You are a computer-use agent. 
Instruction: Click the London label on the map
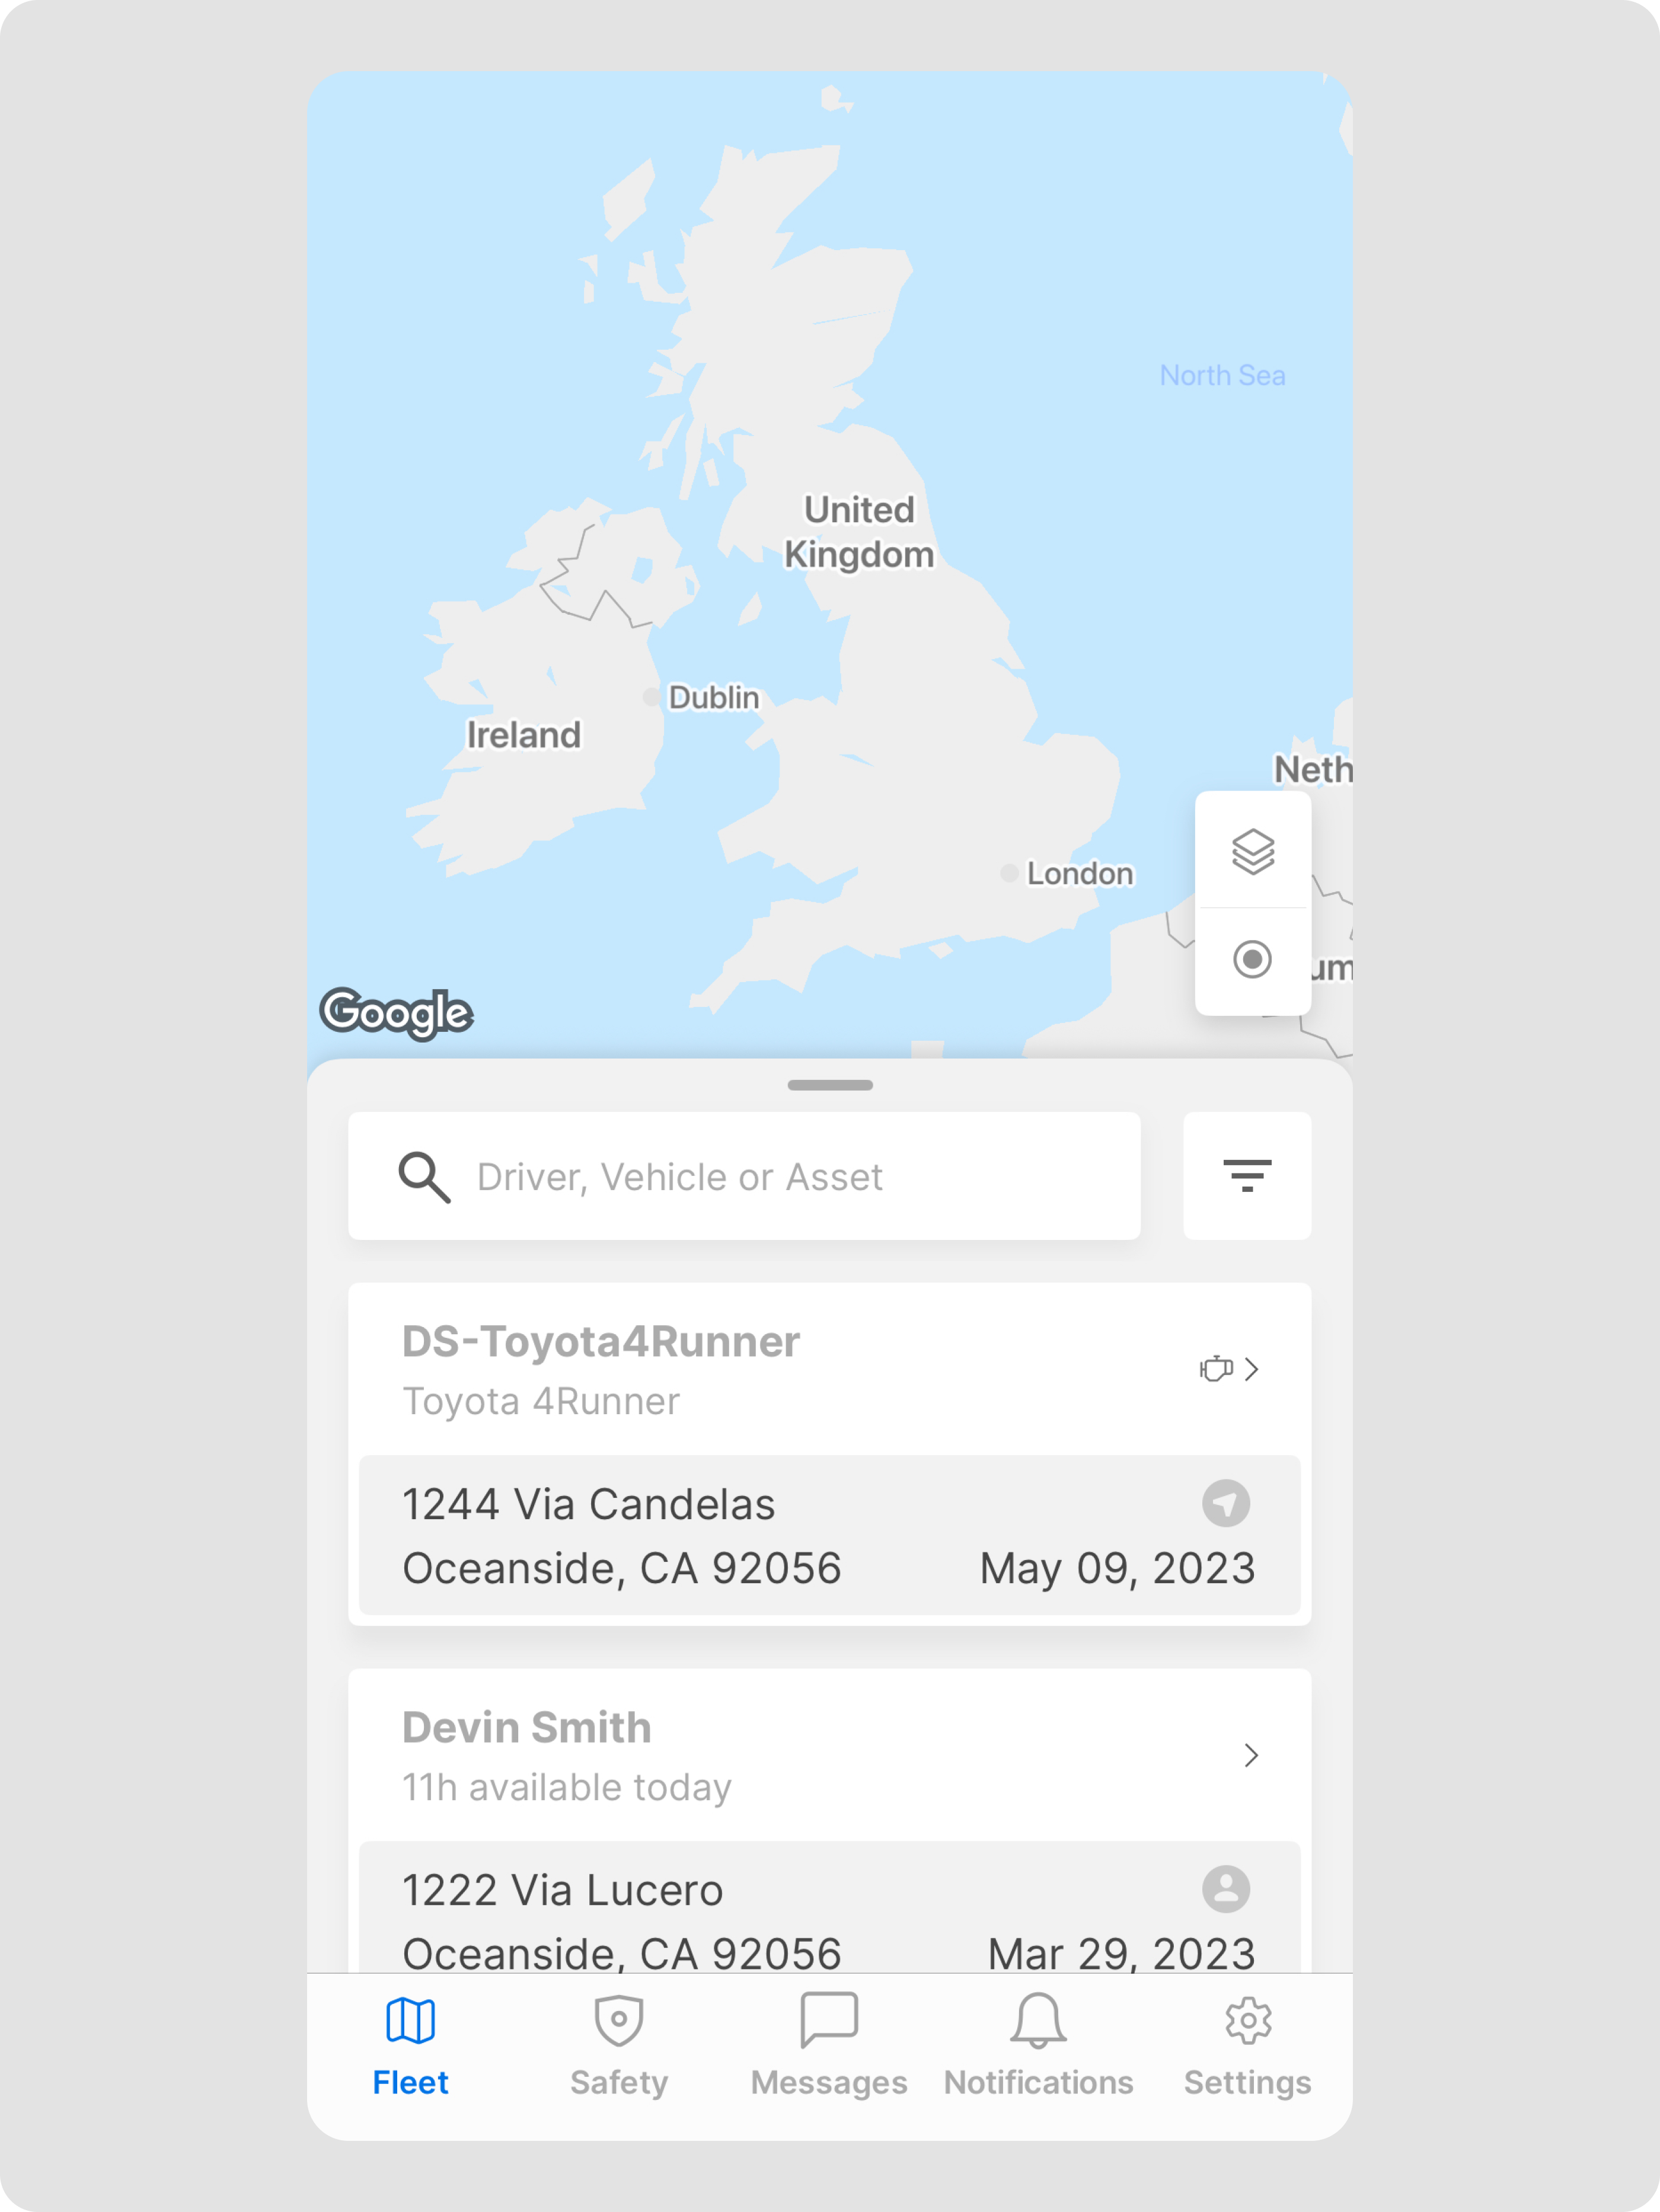point(1079,873)
